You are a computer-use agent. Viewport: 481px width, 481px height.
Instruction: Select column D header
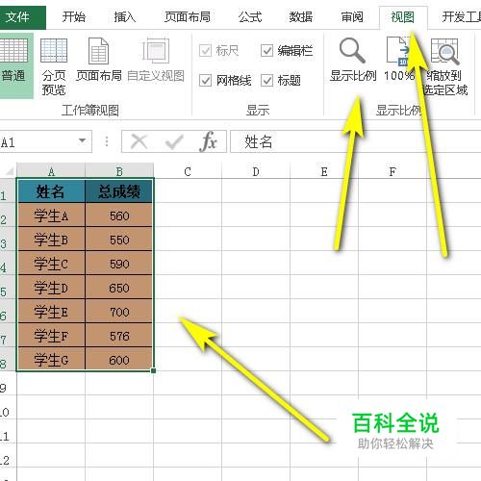[256, 171]
